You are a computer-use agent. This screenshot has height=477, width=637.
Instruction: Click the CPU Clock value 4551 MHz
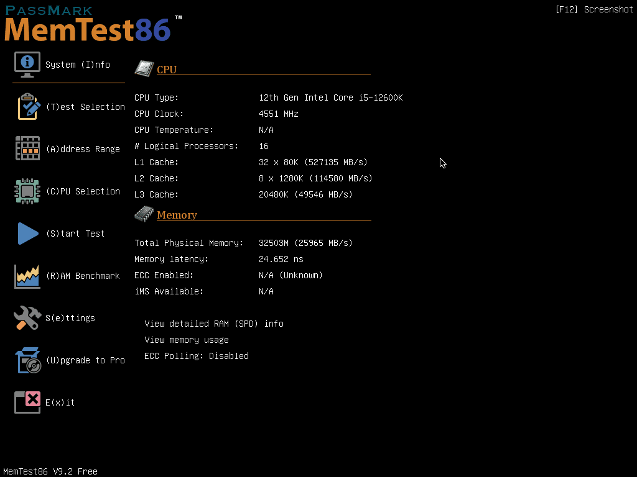point(279,114)
